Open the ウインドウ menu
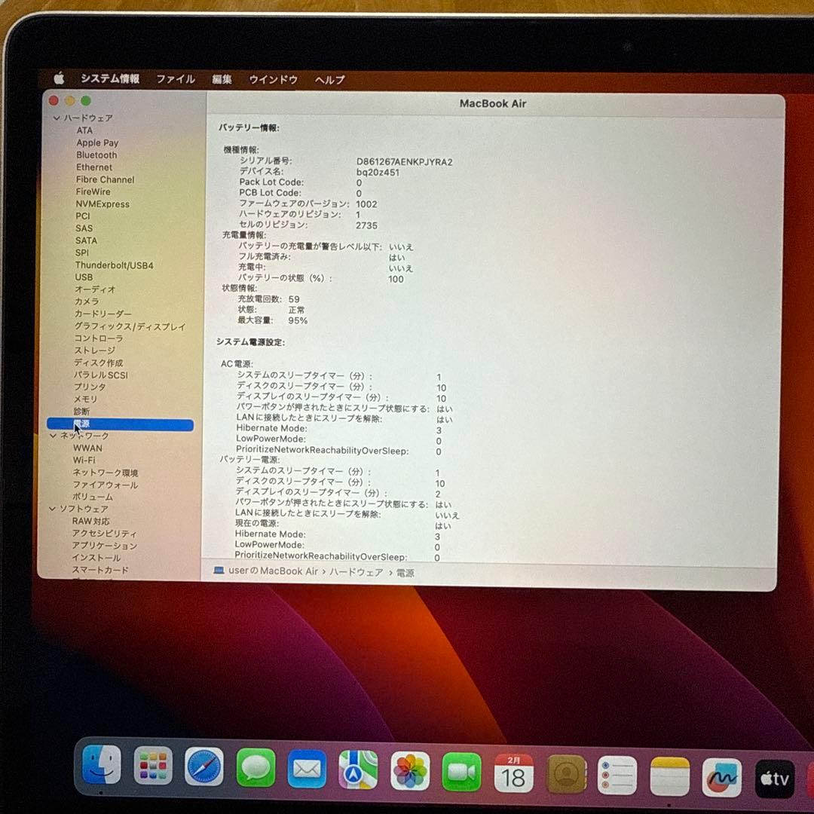 273,79
